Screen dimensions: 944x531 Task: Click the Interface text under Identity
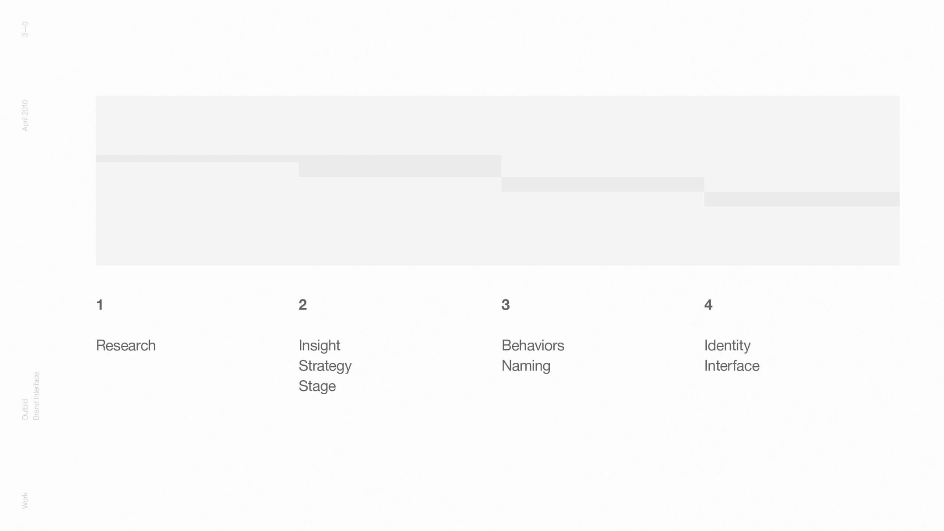732,365
